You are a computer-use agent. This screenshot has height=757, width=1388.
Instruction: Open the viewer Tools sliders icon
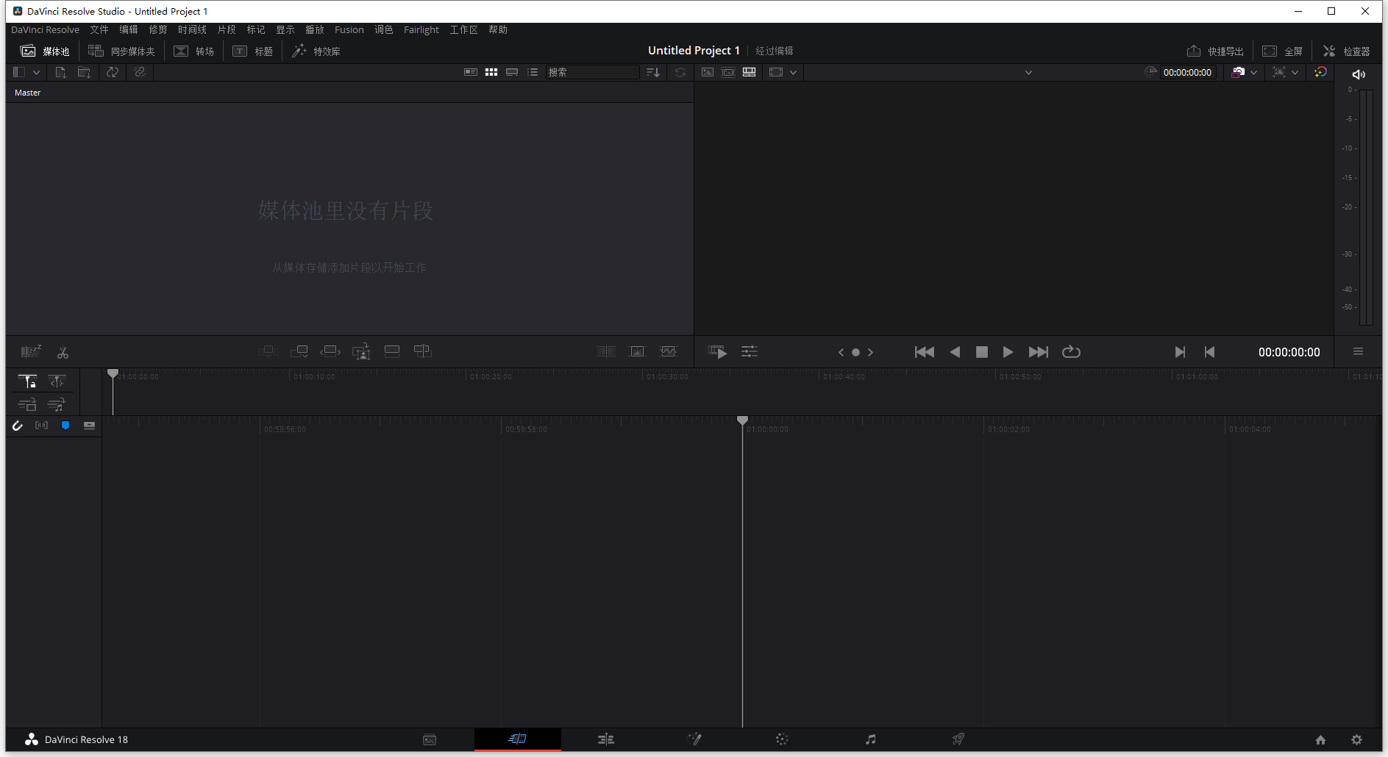tap(750, 352)
